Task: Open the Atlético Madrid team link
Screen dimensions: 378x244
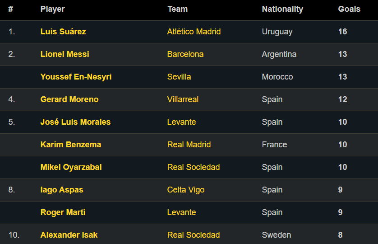Action: (194, 32)
